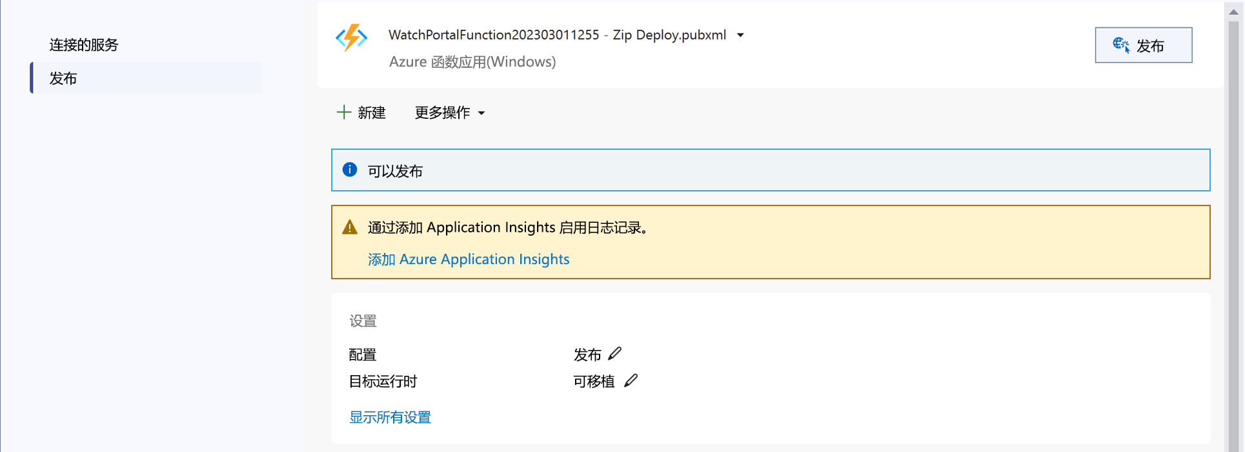Click the green plus icon next to 新建
The image size is (1245, 452).
click(x=344, y=112)
